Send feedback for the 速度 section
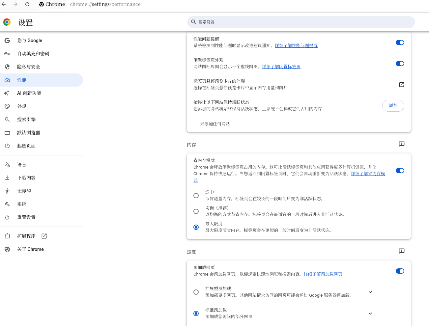This screenshot has width=429, height=326. tap(401, 251)
